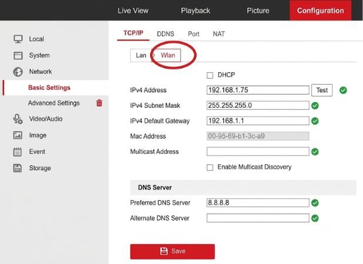Click the IPv4 Subnet Mask field
363x264 pixels.
pyautogui.click(x=258, y=106)
